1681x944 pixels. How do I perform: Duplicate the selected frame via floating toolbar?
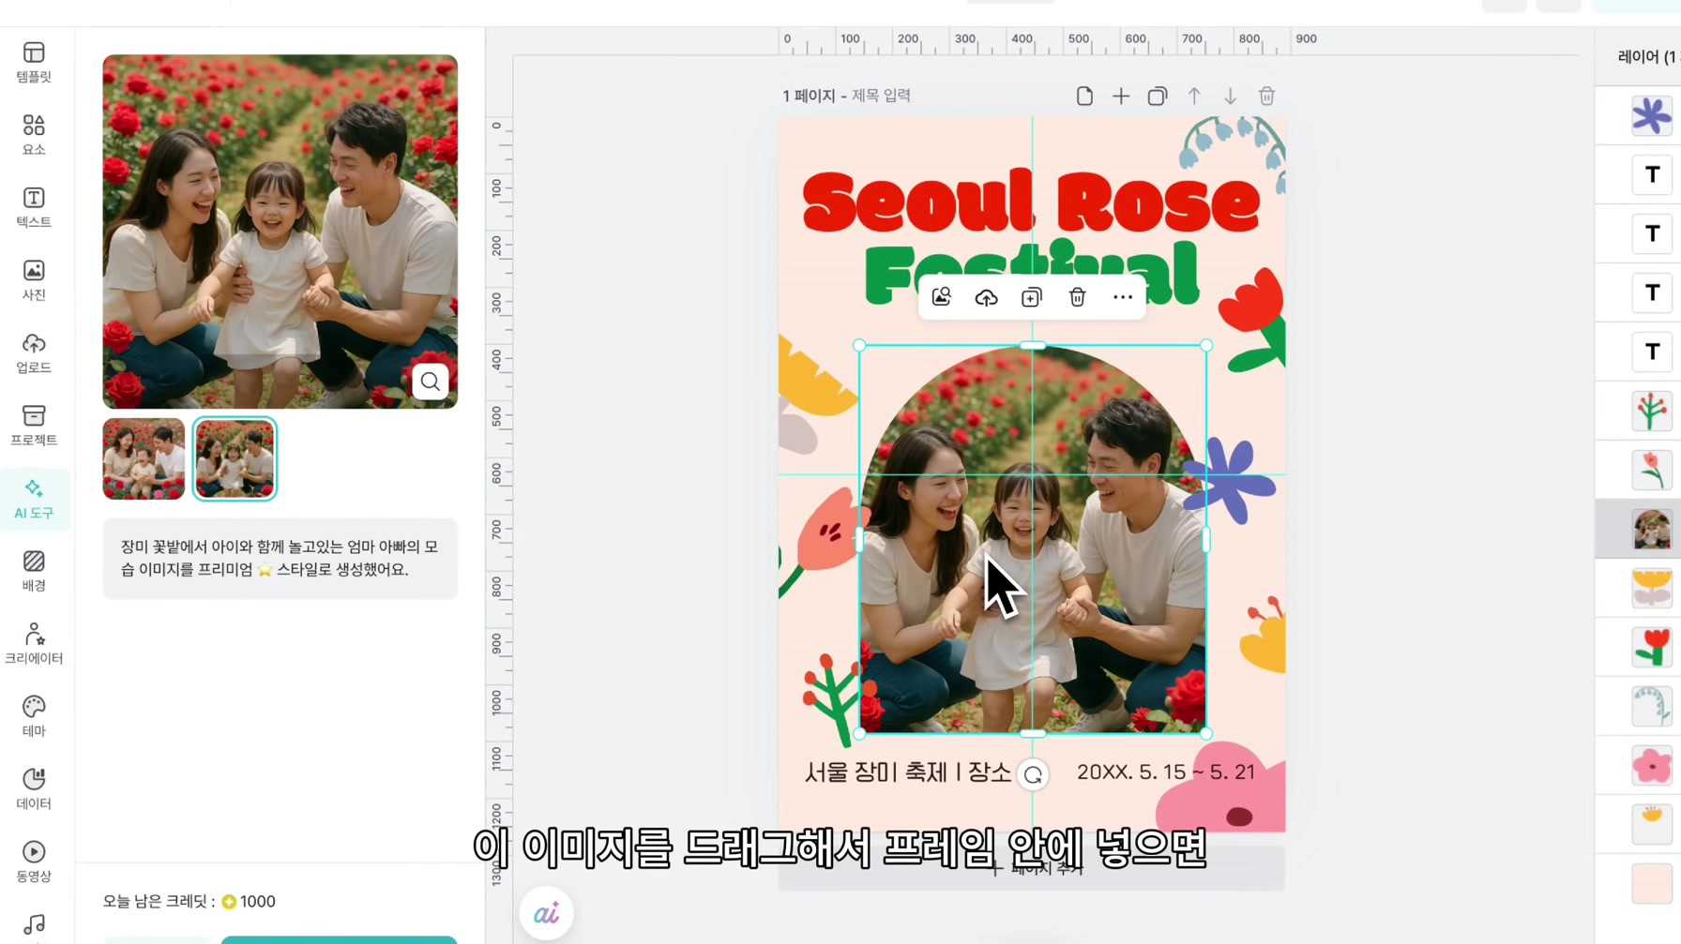[1031, 297]
